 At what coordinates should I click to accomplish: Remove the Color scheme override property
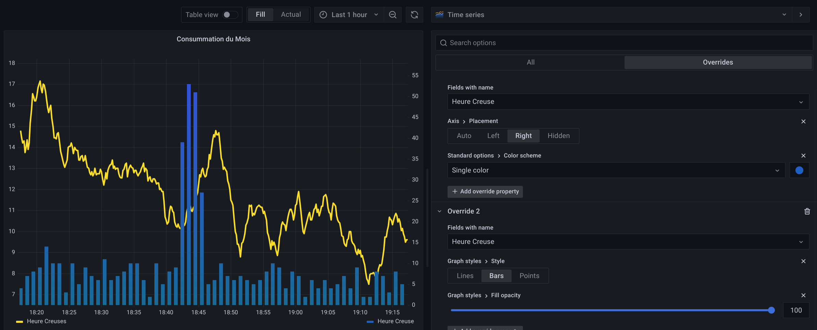point(803,155)
